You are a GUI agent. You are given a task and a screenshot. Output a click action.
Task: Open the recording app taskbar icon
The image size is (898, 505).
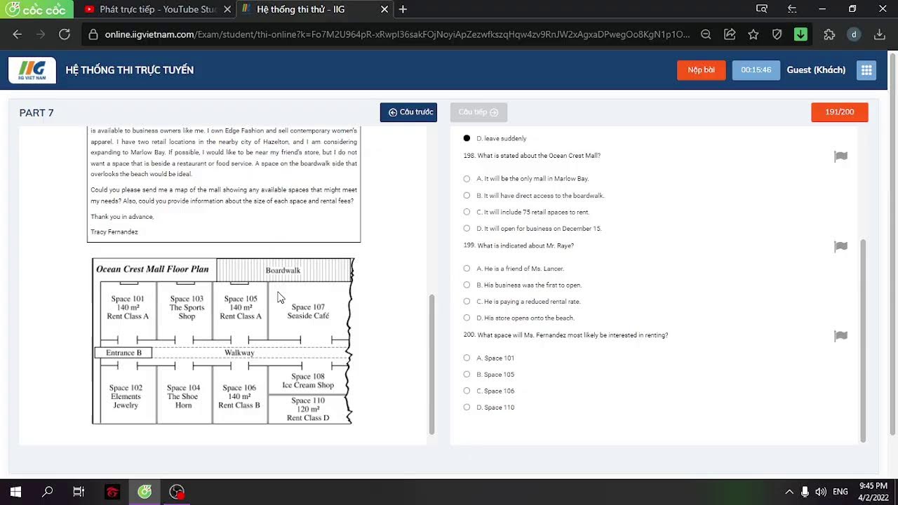[x=177, y=492]
